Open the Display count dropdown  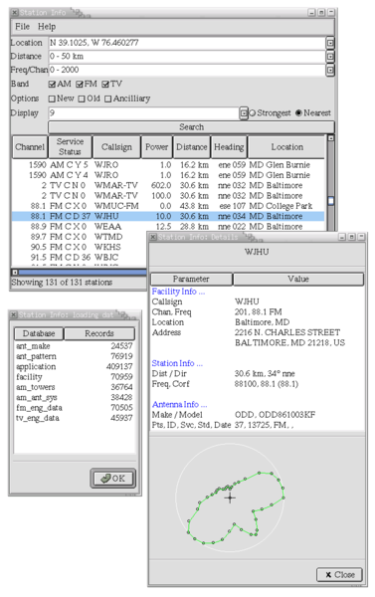click(244, 113)
